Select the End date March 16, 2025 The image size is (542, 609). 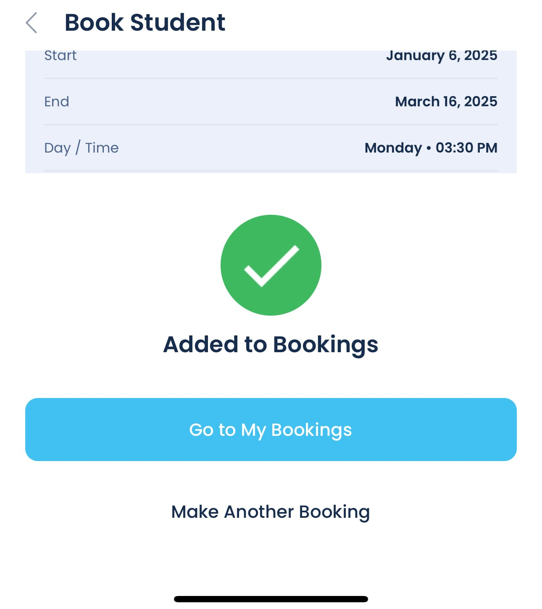446,101
